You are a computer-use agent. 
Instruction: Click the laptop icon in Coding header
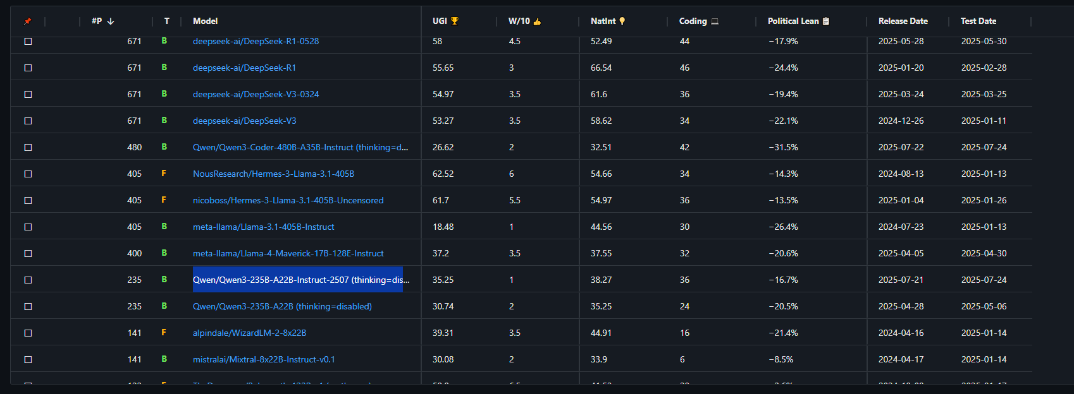coord(715,21)
